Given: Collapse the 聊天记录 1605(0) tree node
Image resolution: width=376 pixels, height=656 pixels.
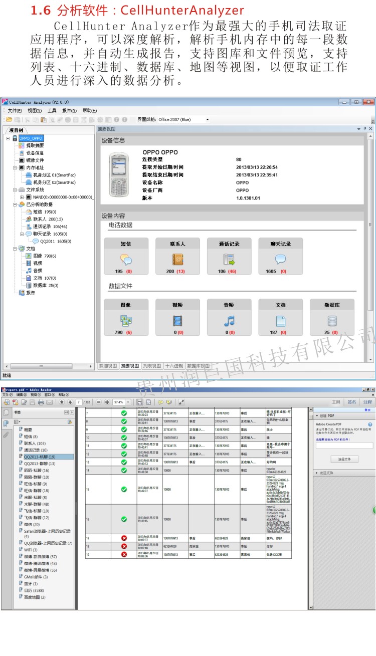Looking at the screenshot, I should 22,234.
